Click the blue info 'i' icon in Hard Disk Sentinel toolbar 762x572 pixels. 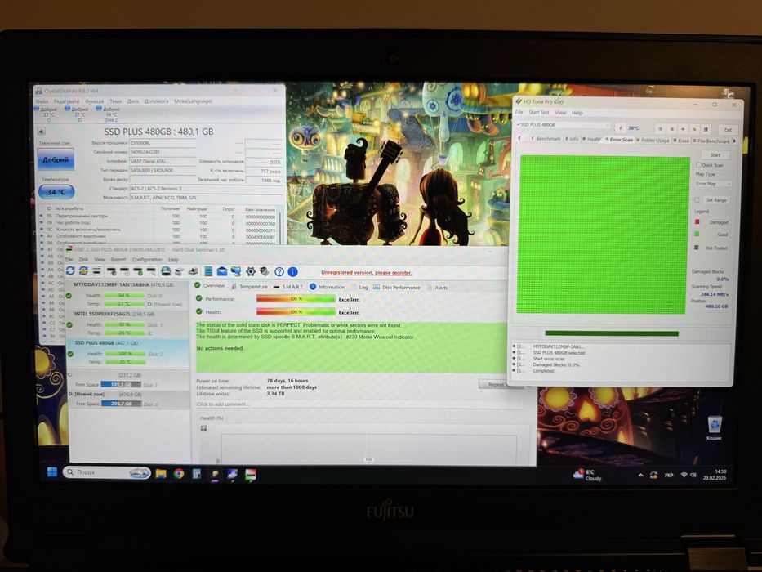point(292,272)
